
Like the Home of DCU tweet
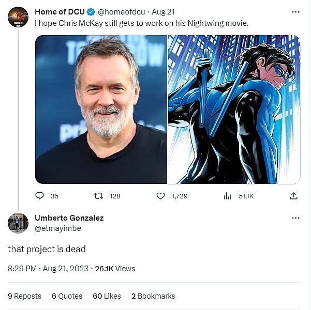point(160,196)
